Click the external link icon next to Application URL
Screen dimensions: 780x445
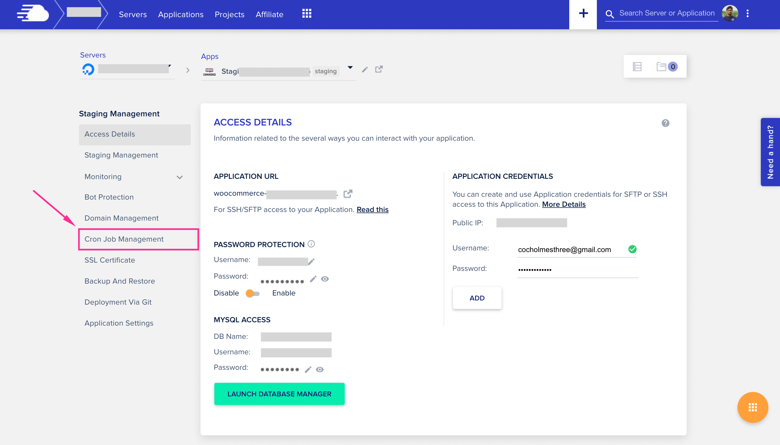pos(347,193)
